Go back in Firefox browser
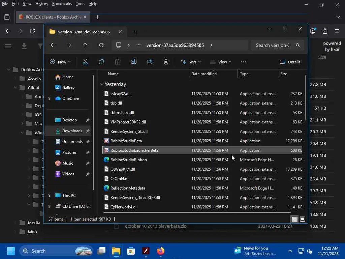Image resolution: width=345 pixels, height=259 pixels. pos(8,31)
